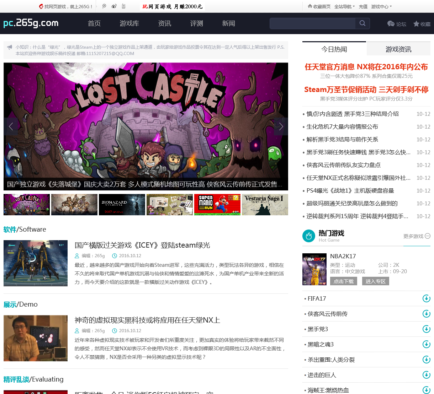Open the FIFA17 game entry
This screenshot has height=394, width=434.
317,298
